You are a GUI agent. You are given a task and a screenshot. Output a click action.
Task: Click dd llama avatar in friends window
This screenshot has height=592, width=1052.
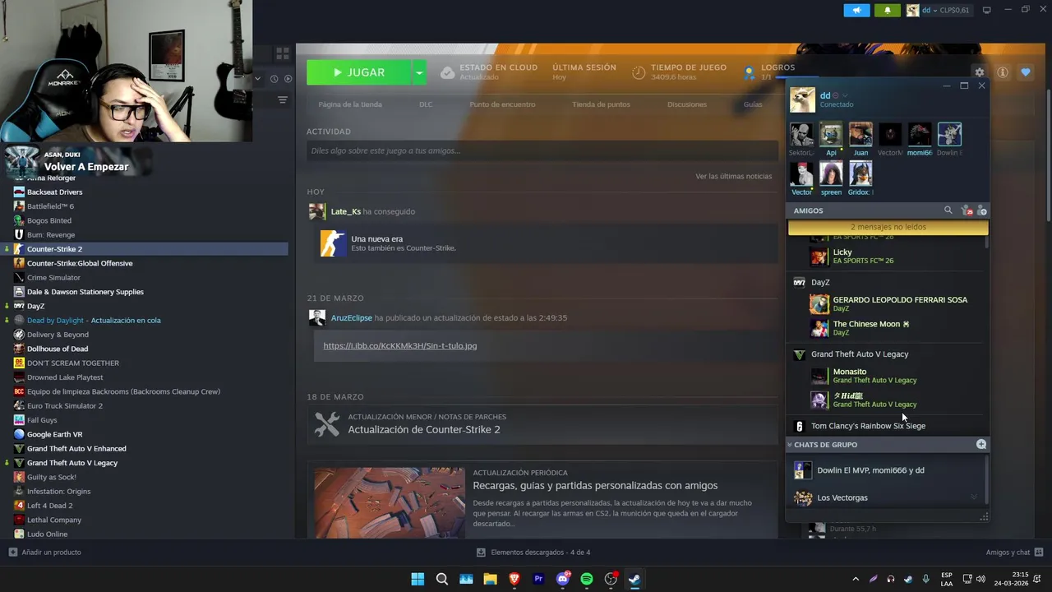pyautogui.click(x=802, y=100)
